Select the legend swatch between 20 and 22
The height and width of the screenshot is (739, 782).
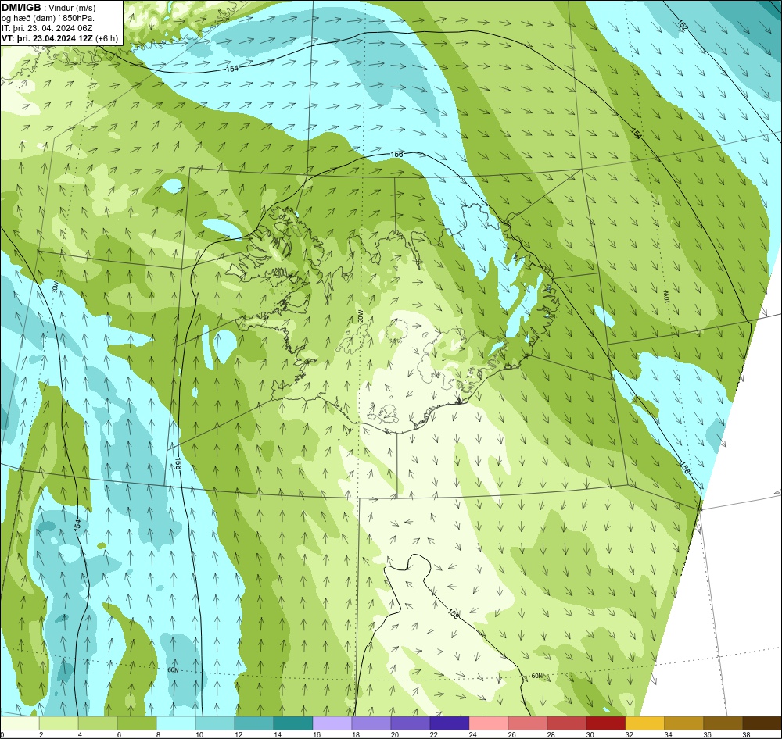[x=410, y=723]
